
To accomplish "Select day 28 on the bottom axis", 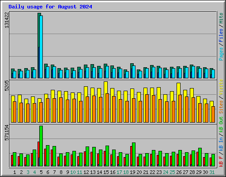I will click(192, 172).
